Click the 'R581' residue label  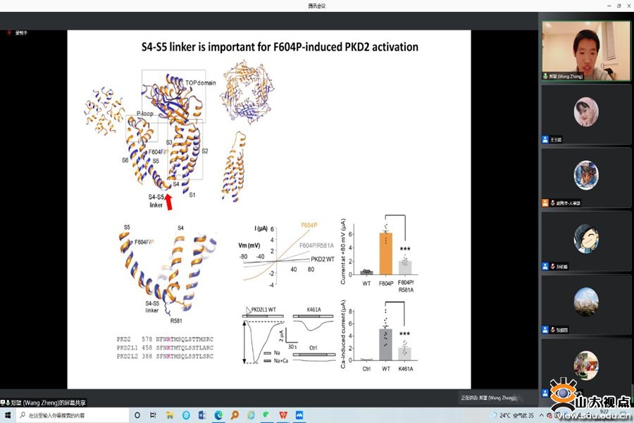176,321
